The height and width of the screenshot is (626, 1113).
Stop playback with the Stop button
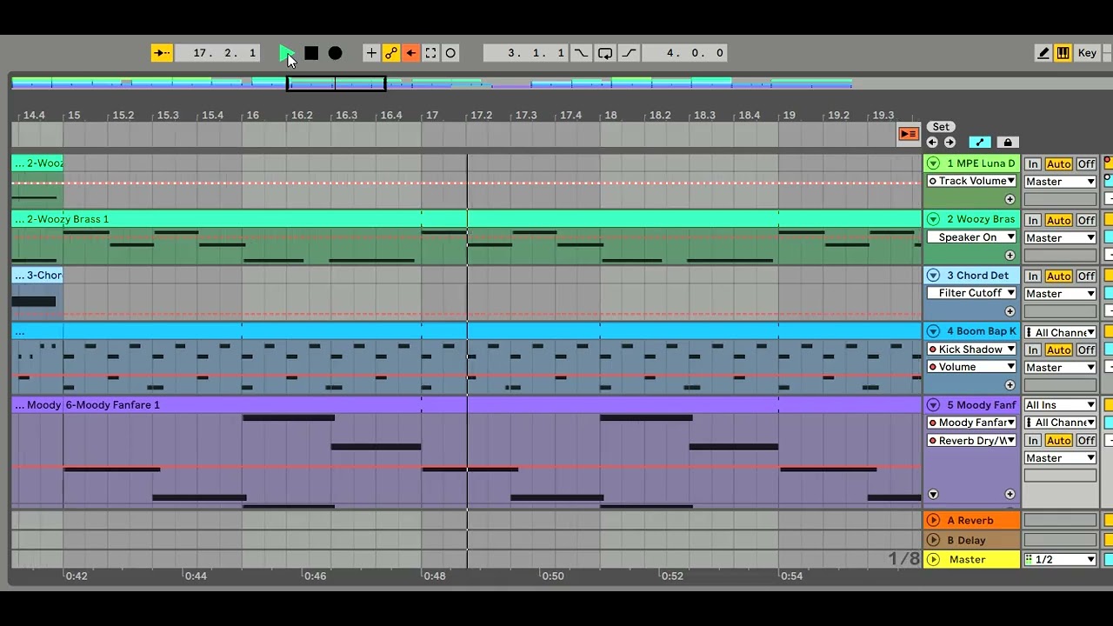(311, 53)
